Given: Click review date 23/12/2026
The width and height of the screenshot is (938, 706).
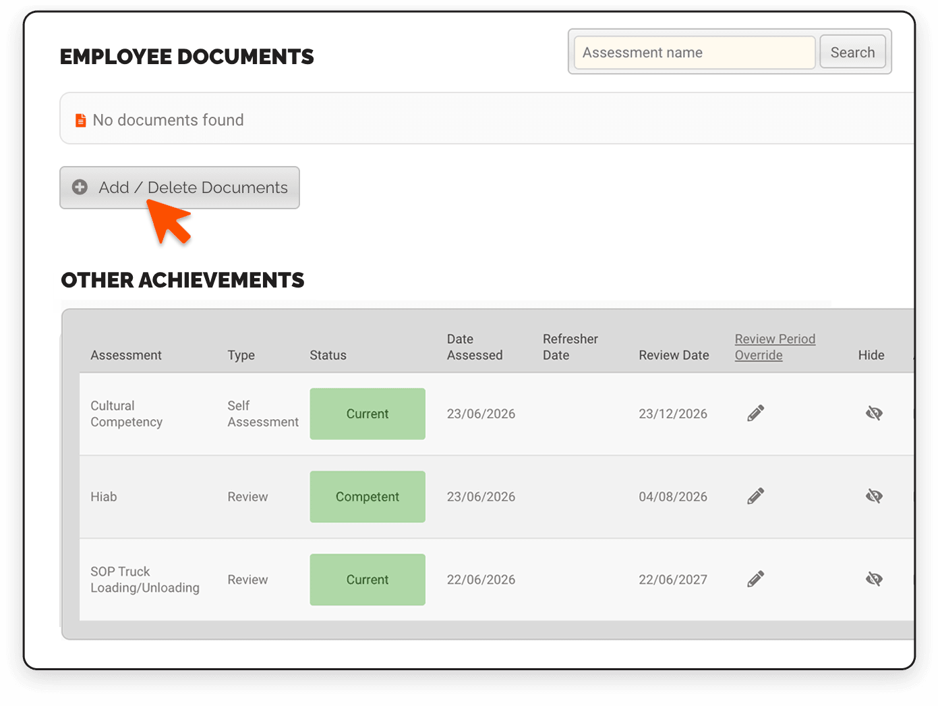Looking at the screenshot, I should (x=673, y=414).
